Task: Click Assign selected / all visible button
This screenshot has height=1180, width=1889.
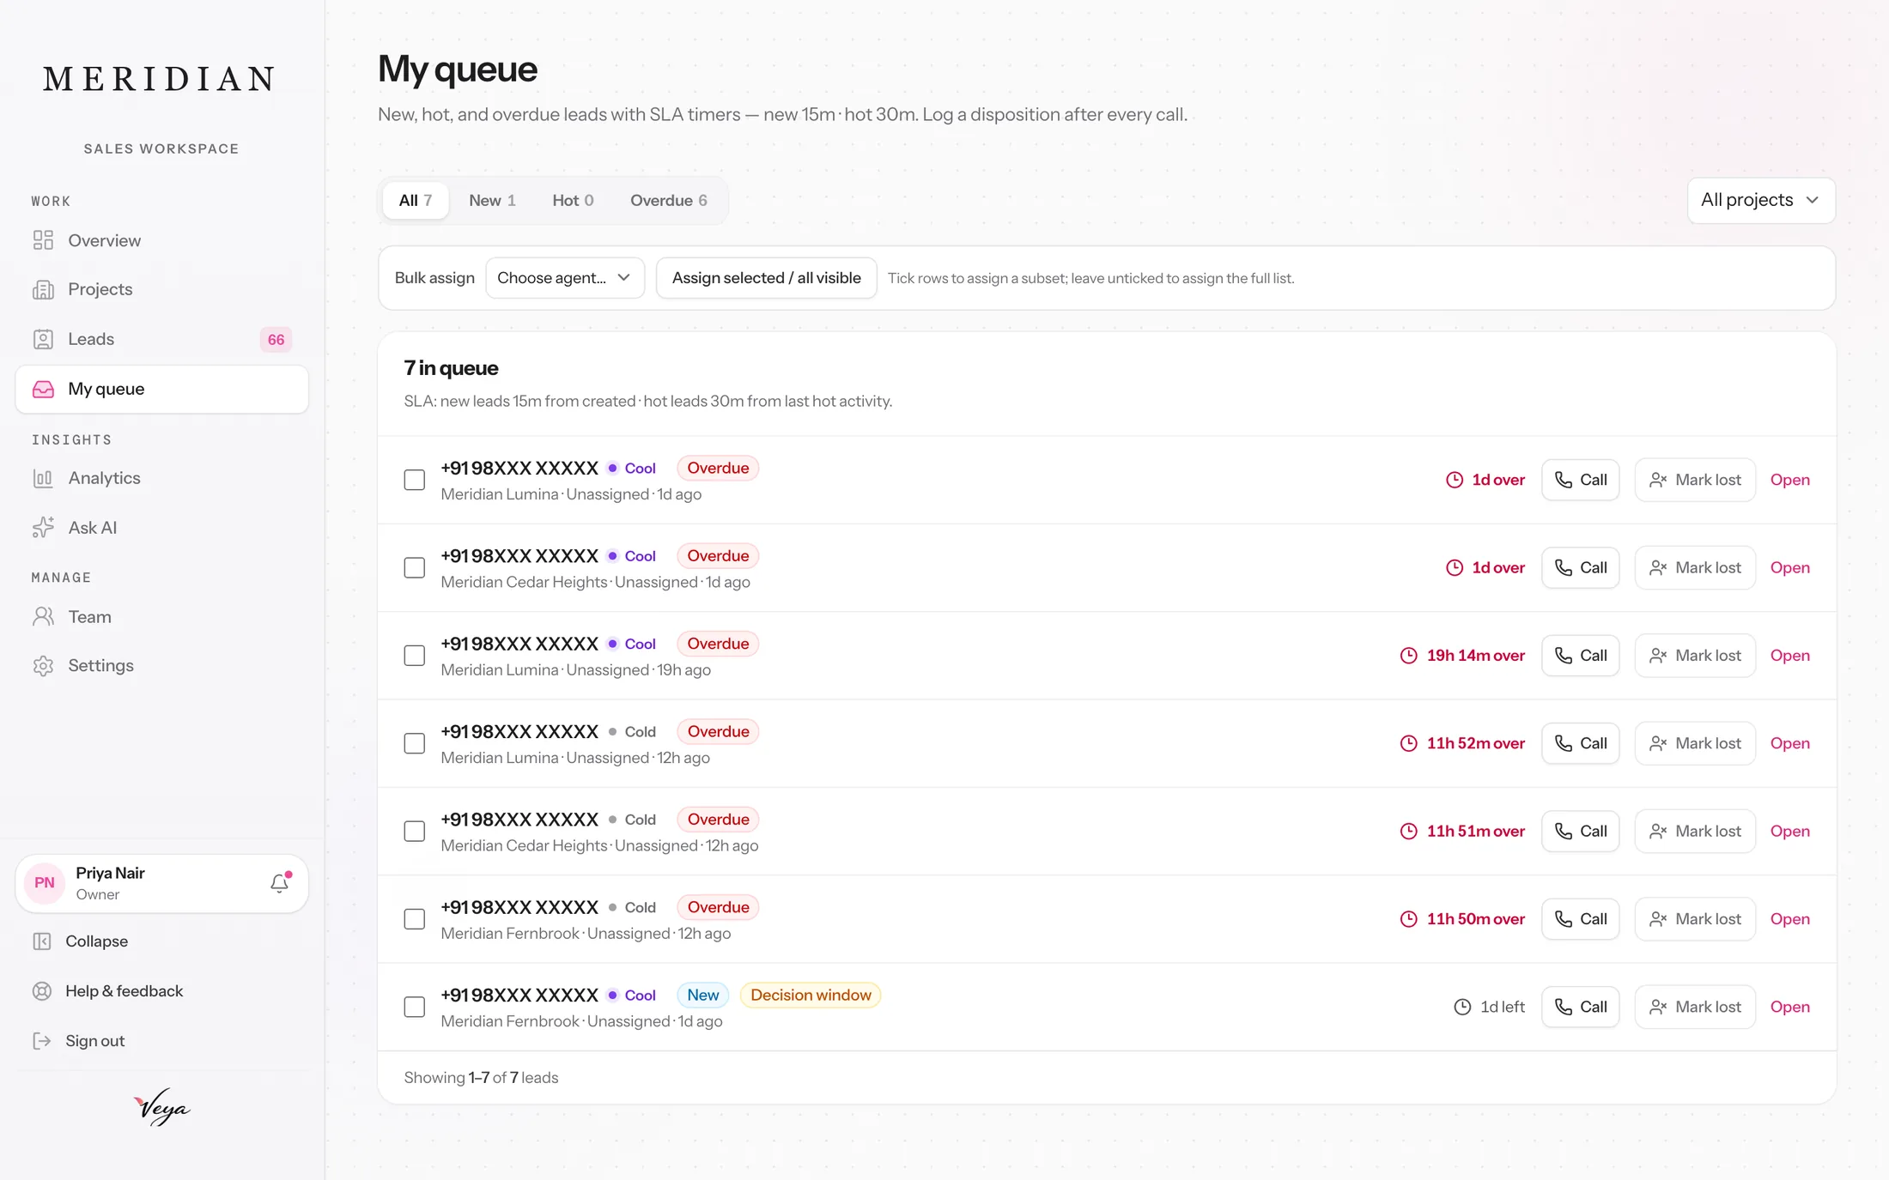Action: point(766,278)
